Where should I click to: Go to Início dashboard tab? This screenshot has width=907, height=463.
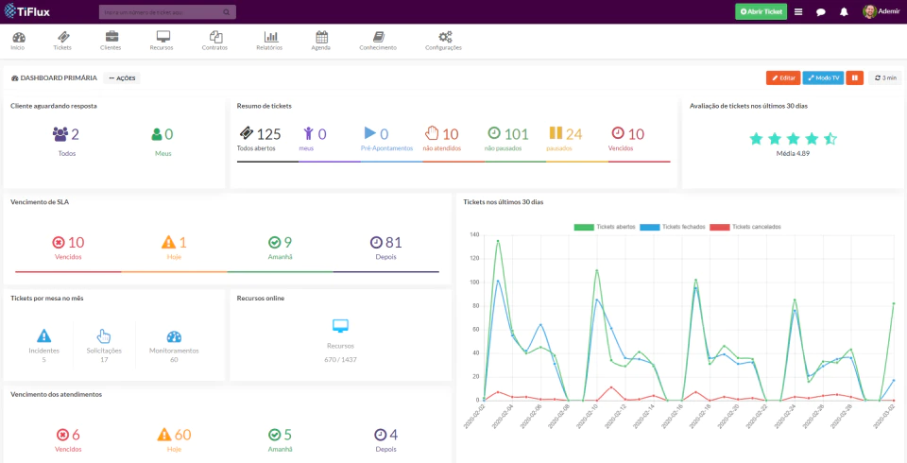18,41
